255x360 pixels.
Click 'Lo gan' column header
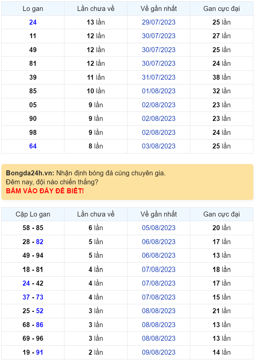[x=33, y=9]
